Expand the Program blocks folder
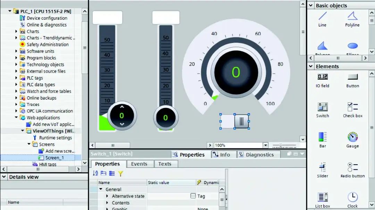The height and width of the screenshot is (210, 375). tap(16, 58)
